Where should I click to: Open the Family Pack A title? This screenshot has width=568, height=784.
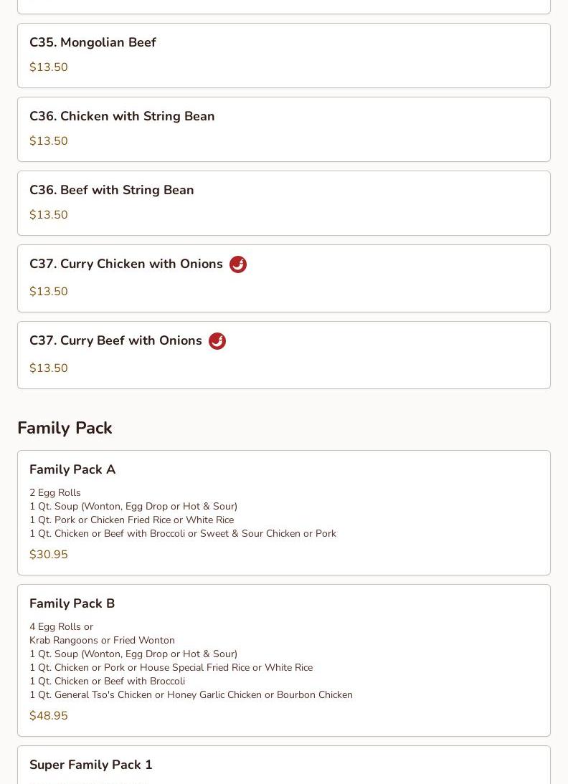tap(72, 469)
